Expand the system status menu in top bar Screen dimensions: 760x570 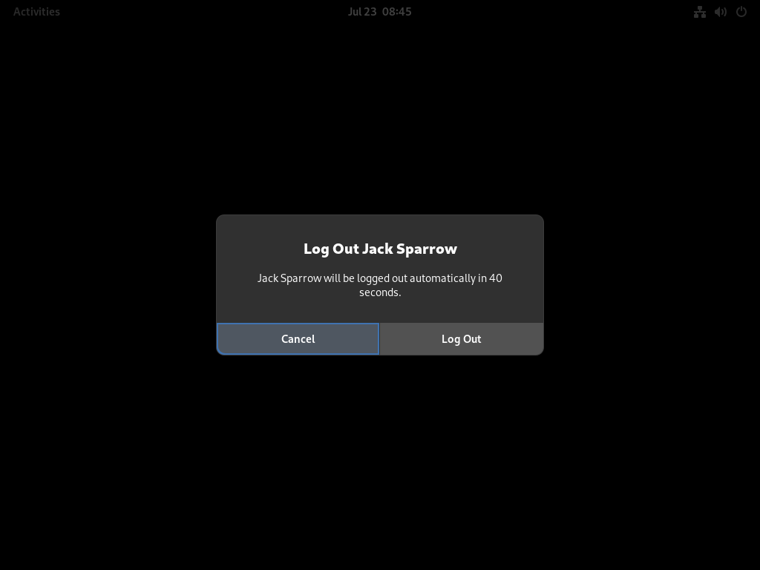point(720,12)
